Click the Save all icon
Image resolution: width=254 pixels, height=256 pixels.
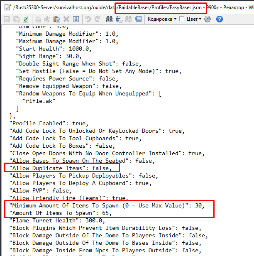(16, 19)
